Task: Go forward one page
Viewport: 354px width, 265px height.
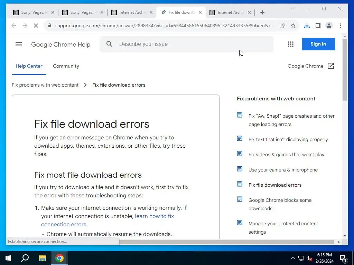Action: point(25,26)
